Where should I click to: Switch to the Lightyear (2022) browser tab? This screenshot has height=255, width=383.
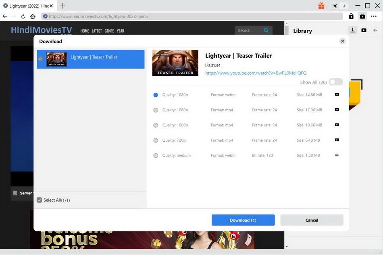point(28,6)
